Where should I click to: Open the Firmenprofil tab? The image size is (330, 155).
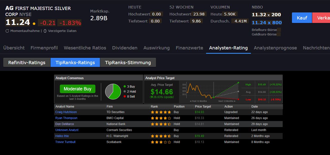[x=44, y=48]
